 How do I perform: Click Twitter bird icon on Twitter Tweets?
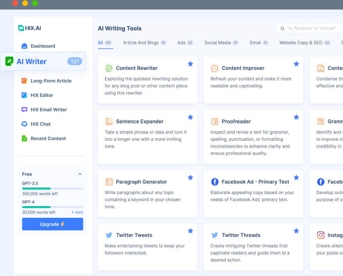pyautogui.click(x=109, y=235)
